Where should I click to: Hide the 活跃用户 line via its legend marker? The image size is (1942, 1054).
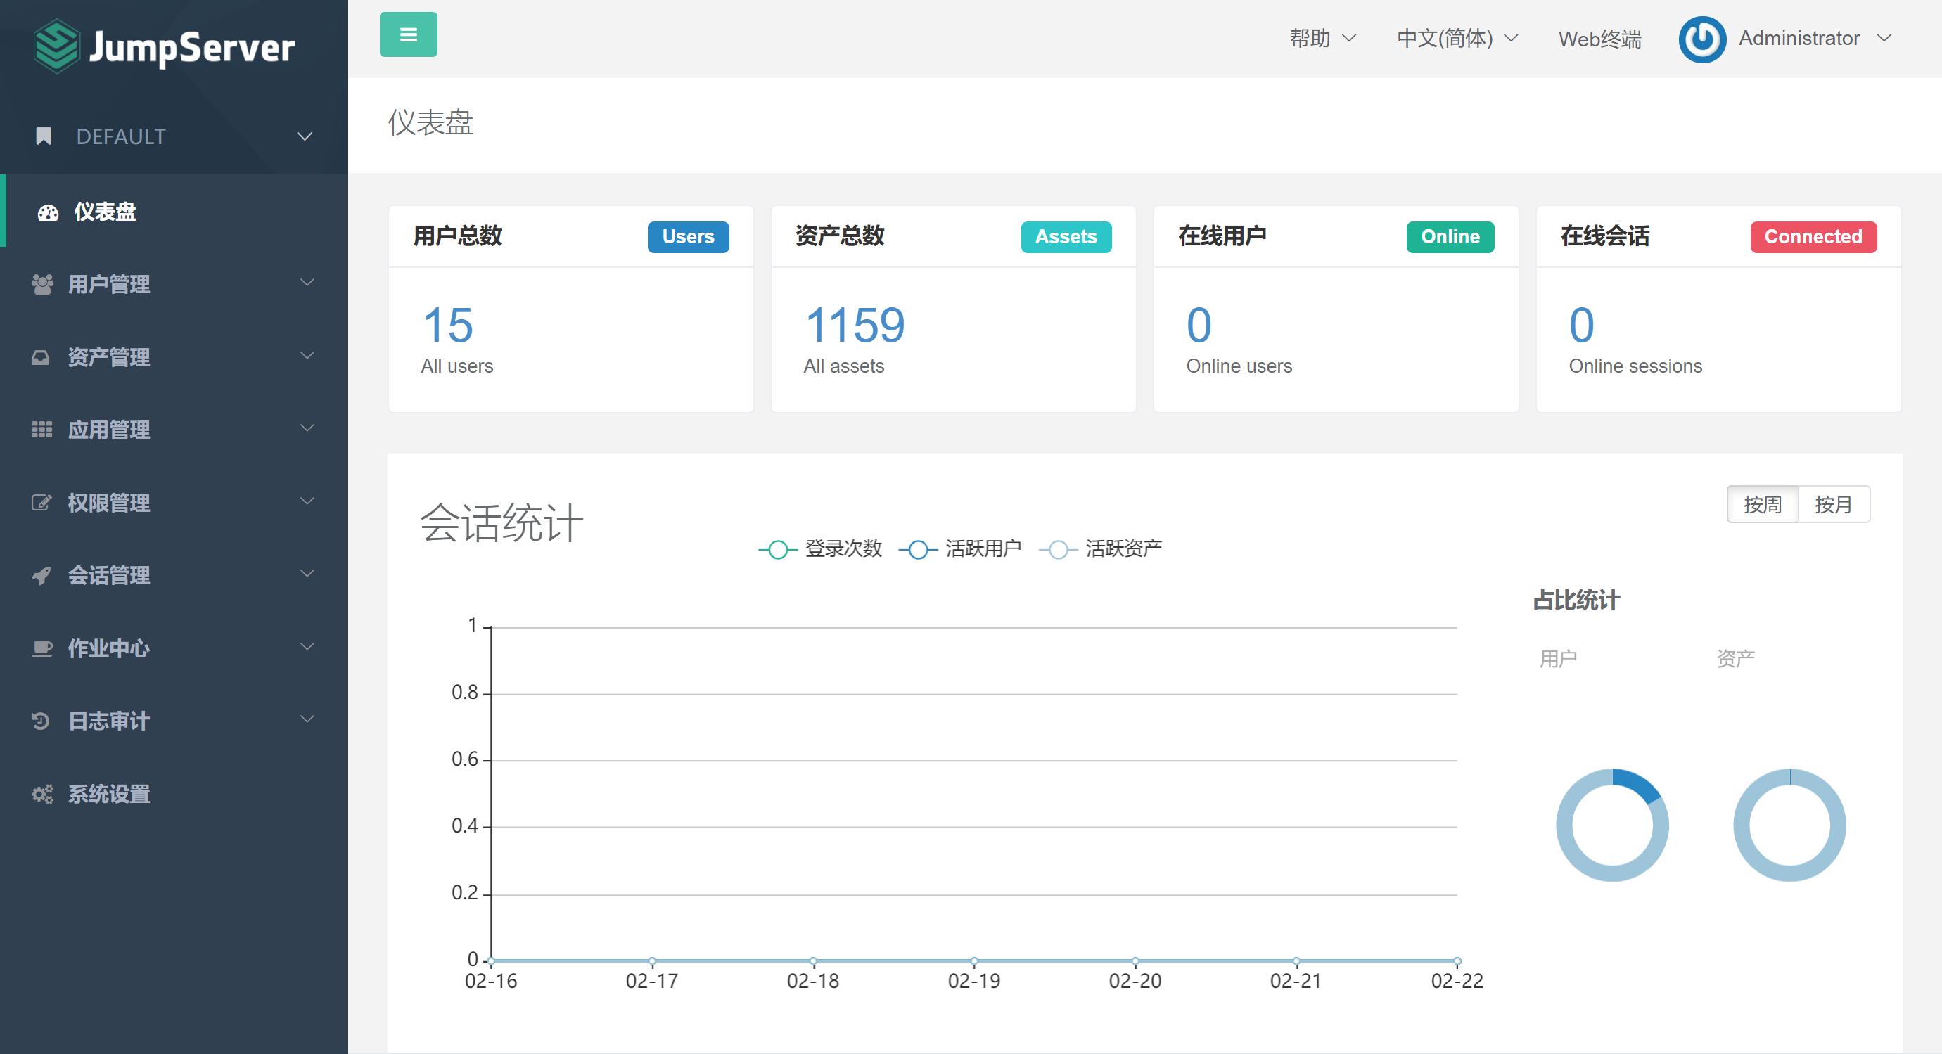click(918, 548)
